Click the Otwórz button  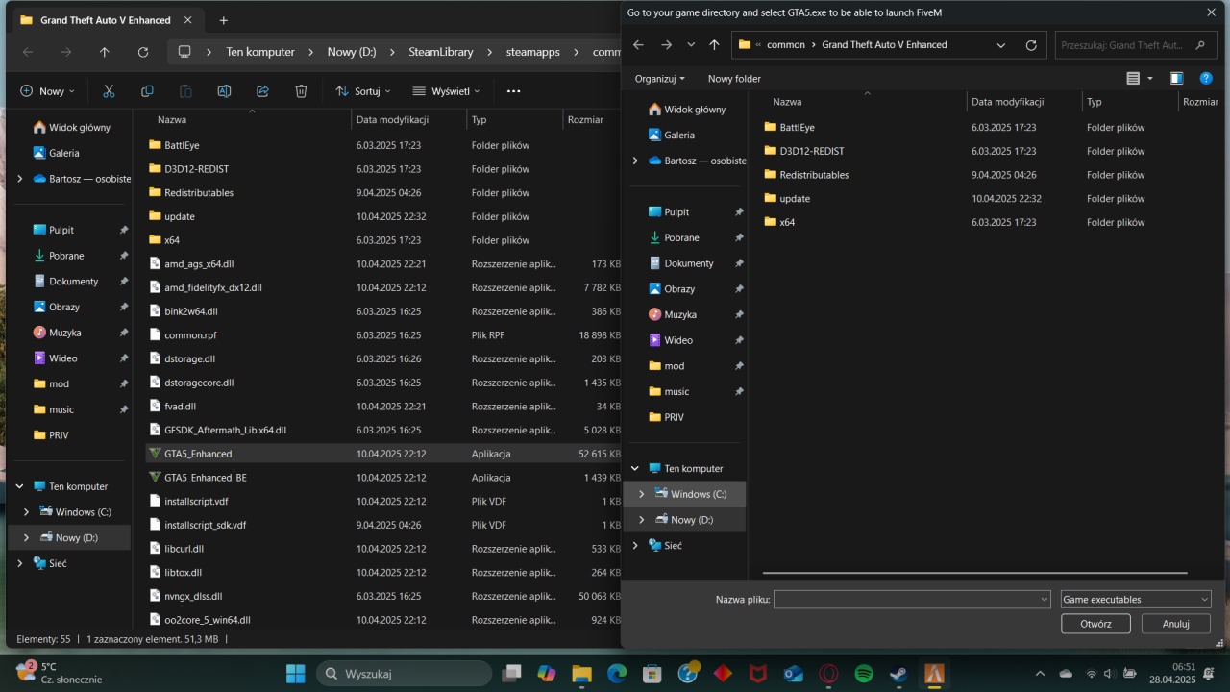coord(1095,624)
